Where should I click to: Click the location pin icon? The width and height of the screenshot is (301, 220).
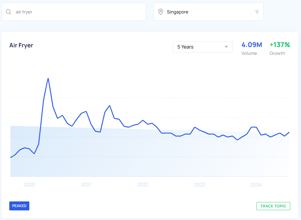(161, 12)
